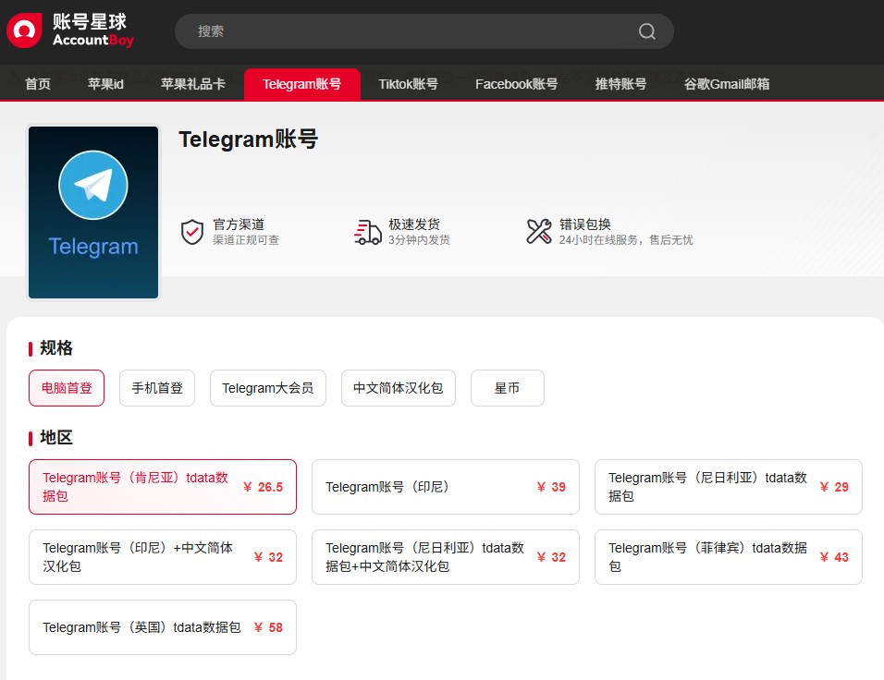Image resolution: width=884 pixels, height=680 pixels.
Task: Select the 电脑首登 specification option
Action: [67, 388]
